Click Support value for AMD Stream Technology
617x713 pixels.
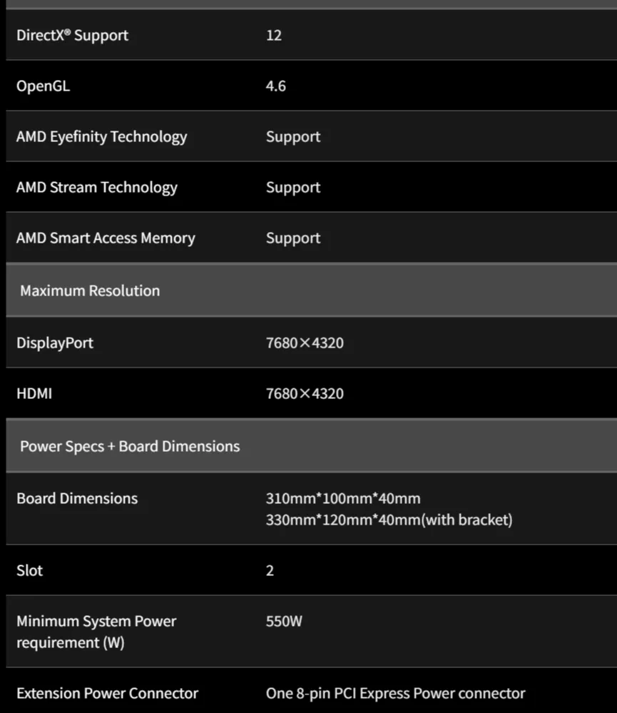point(293,188)
